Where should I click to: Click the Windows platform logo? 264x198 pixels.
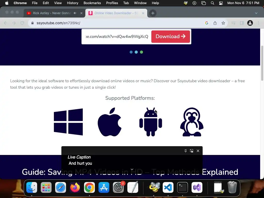[68, 122]
